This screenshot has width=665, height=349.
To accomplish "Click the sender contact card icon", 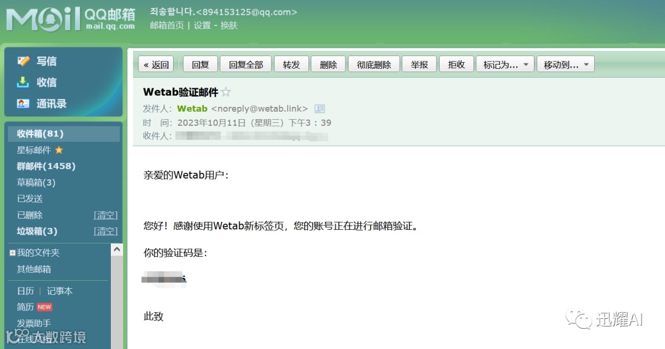I will [320, 109].
